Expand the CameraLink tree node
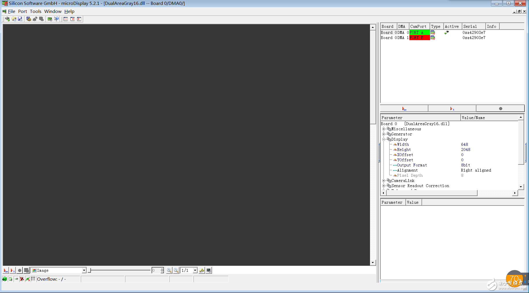Screen dimensions: 529x293 pyautogui.click(x=384, y=181)
